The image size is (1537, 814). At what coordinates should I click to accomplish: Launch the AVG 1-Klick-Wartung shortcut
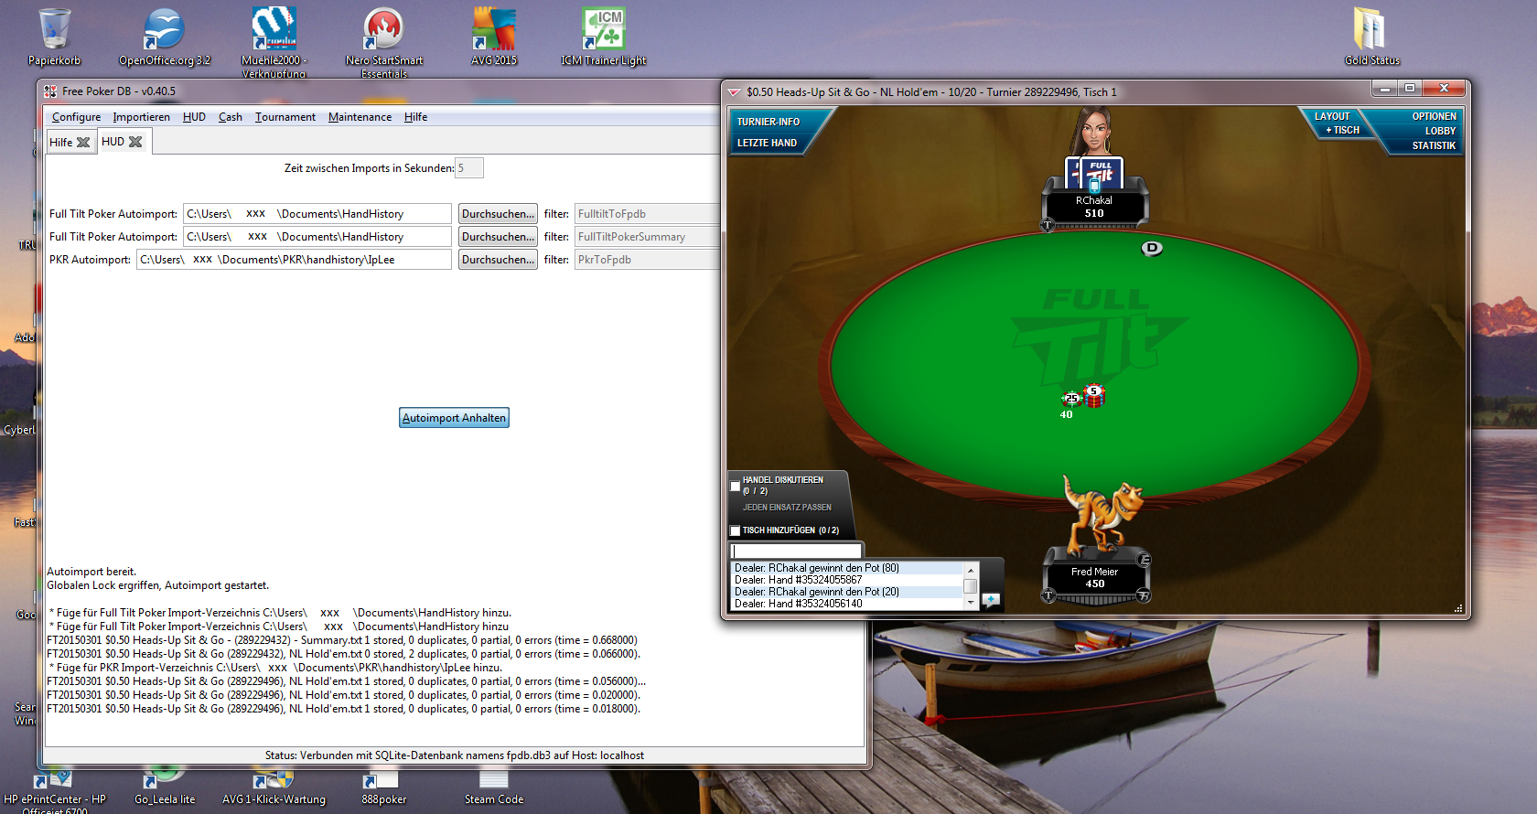[274, 788]
